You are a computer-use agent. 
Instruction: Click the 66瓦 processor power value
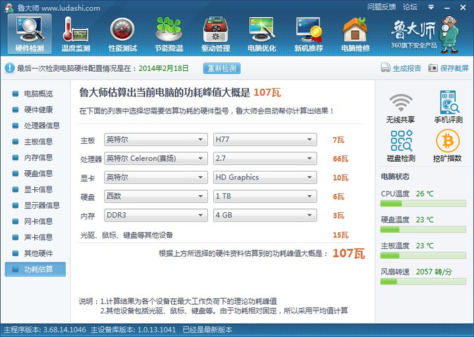[x=340, y=159]
